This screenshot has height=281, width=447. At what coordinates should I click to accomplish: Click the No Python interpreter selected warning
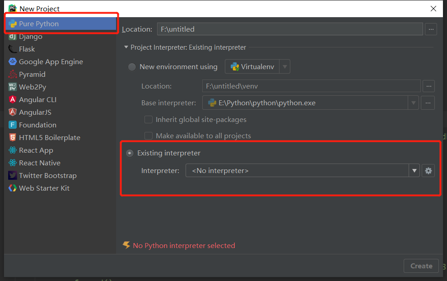(184, 246)
